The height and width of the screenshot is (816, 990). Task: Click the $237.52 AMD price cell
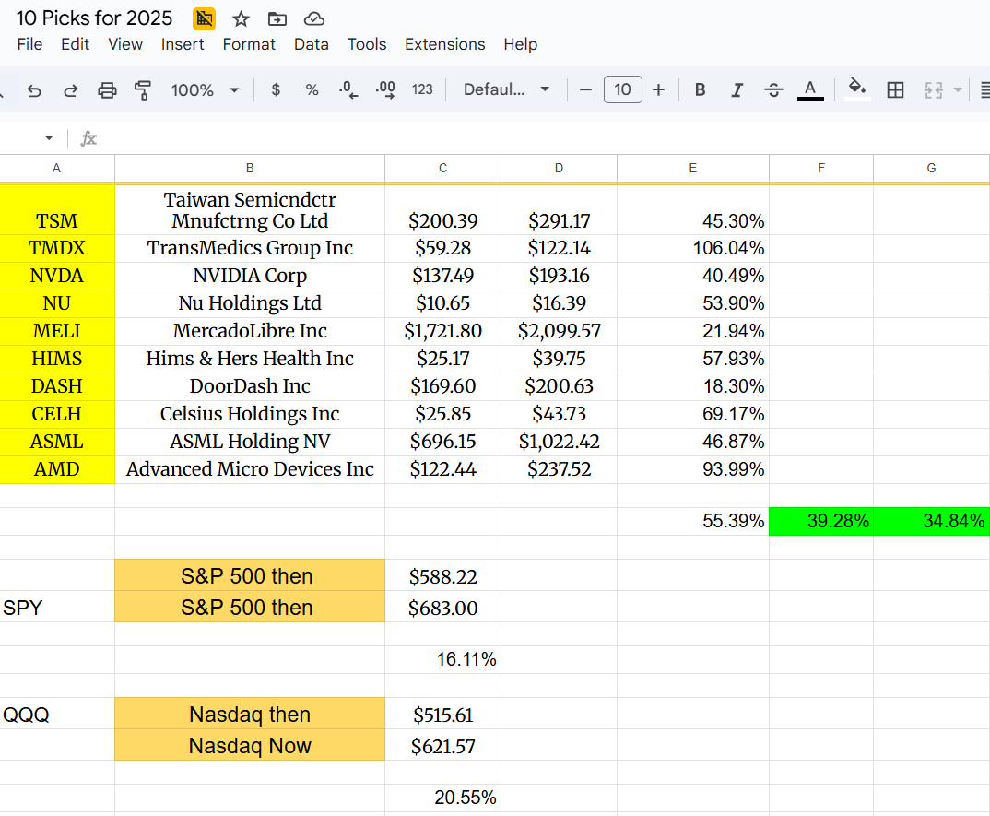coord(559,469)
